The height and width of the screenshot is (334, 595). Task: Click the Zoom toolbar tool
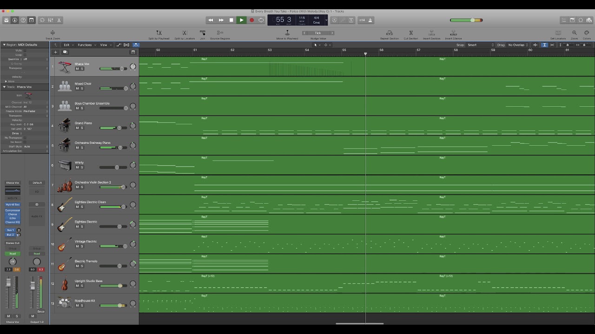[575, 35]
